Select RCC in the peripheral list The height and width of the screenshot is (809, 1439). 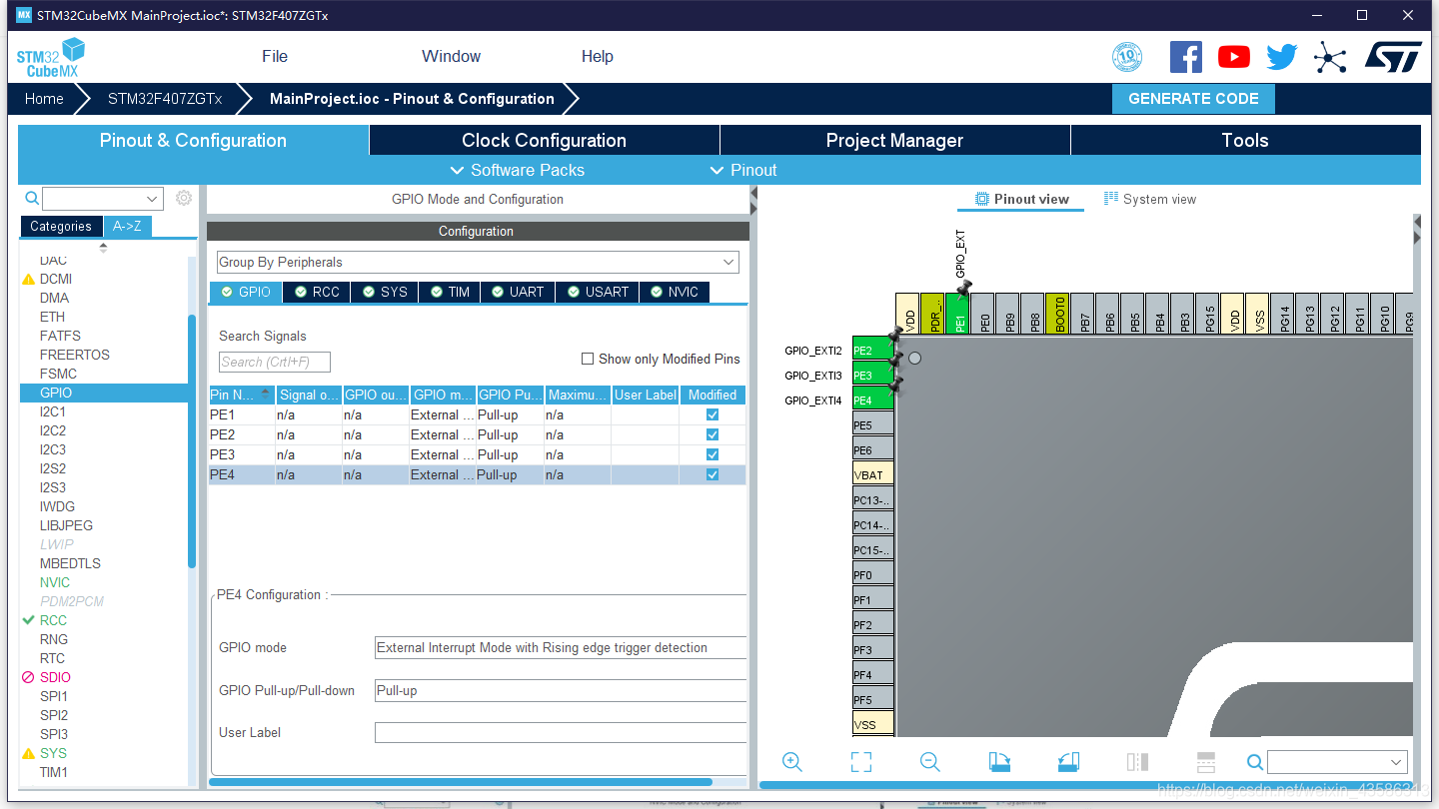(x=54, y=620)
